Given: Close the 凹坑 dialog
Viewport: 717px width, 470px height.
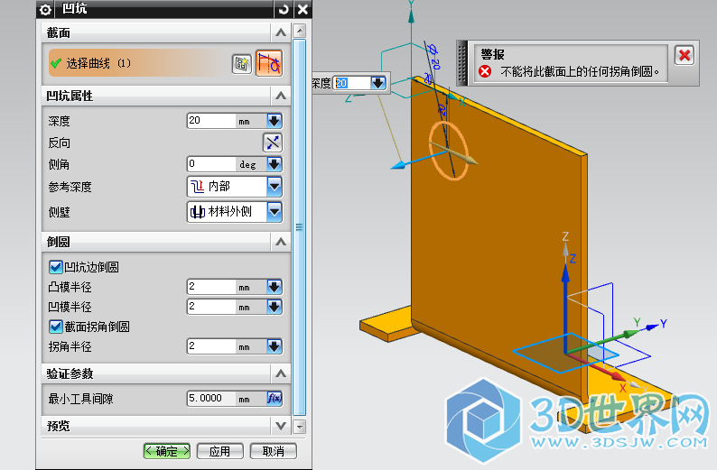Looking at the screenshot, I should 303,9.
